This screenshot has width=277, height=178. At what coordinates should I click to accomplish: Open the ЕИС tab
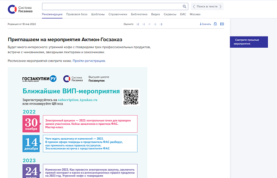pyautogui.click(x=183, y=14)
